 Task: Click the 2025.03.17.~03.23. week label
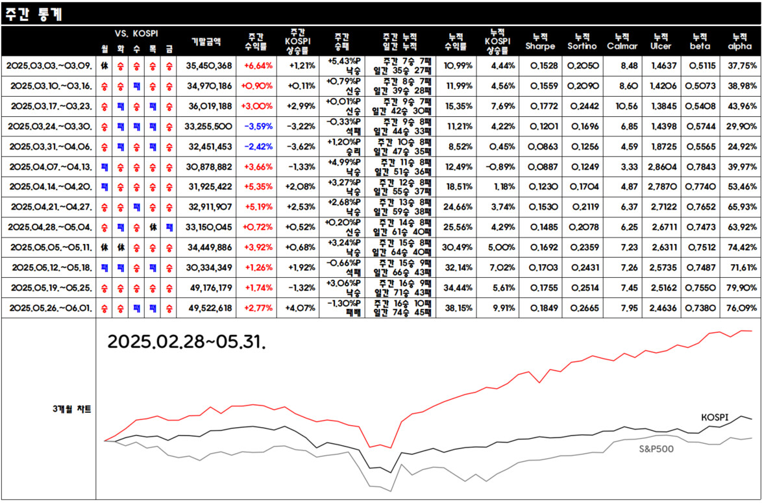point(49,106)
